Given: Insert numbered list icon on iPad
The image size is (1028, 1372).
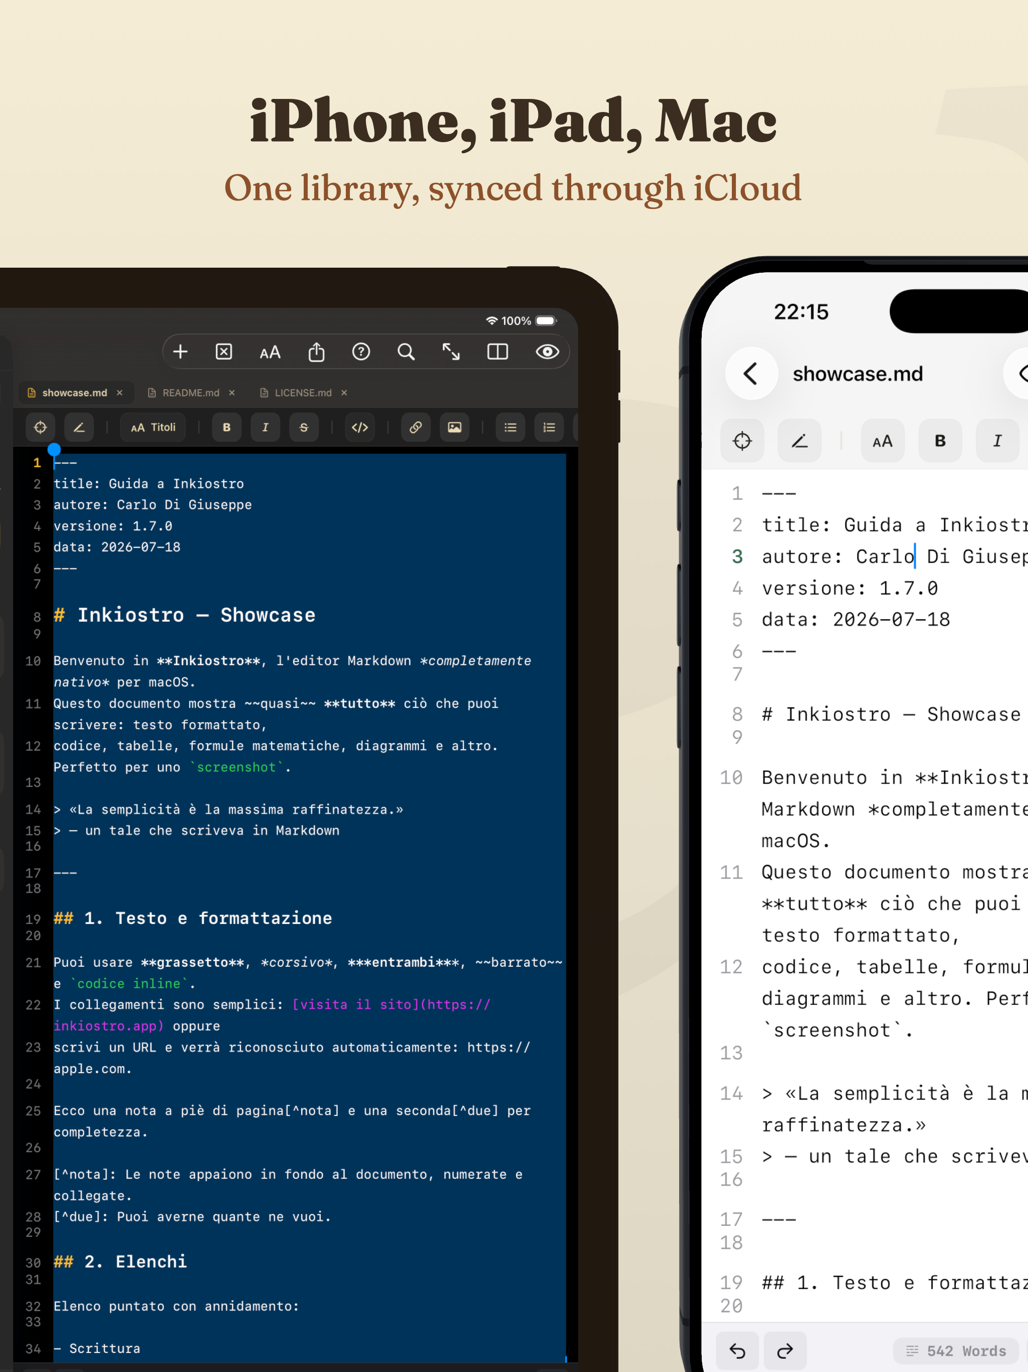Looking at the screenshot, I should click(549, 427).
